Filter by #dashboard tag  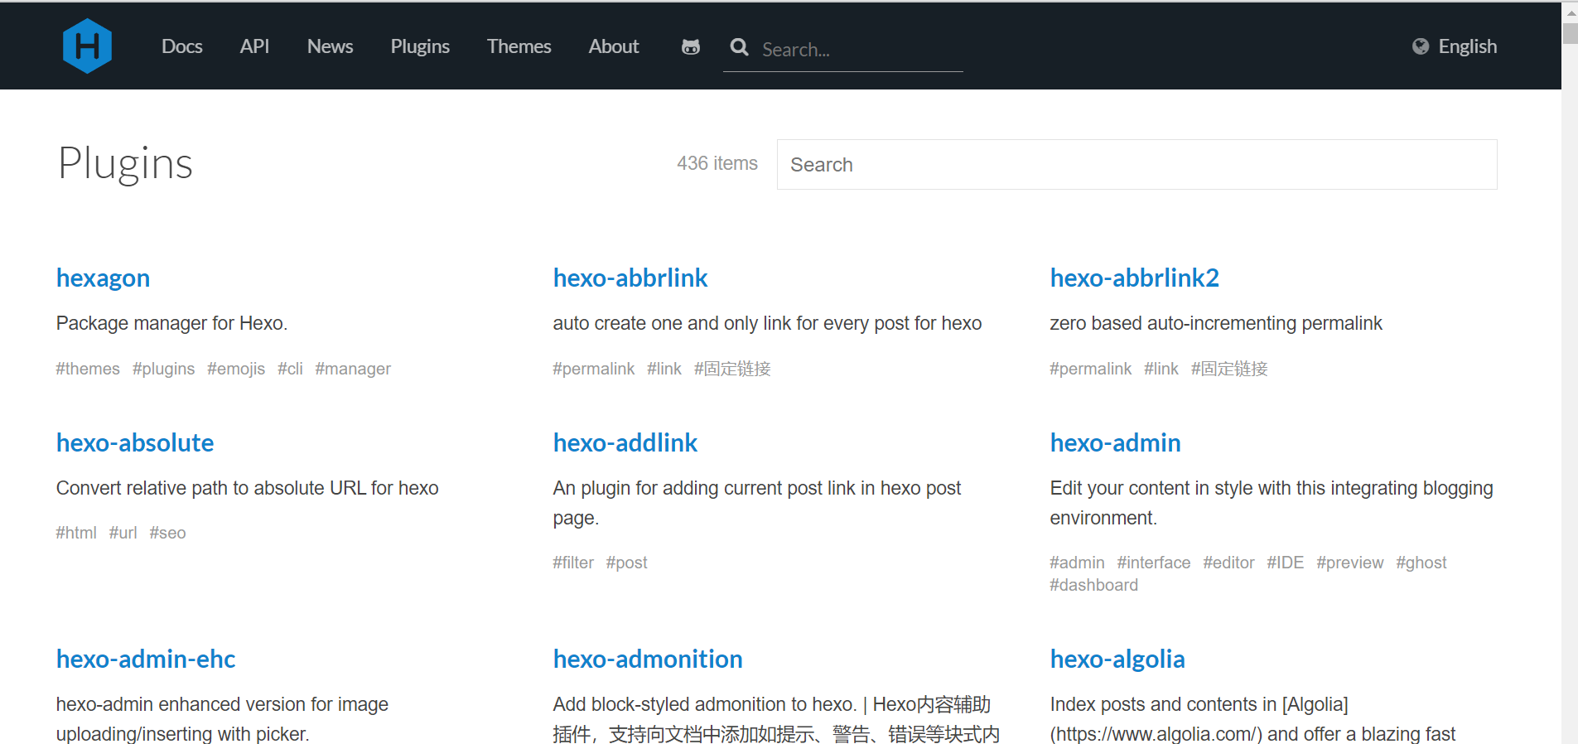coord(1093,585)
